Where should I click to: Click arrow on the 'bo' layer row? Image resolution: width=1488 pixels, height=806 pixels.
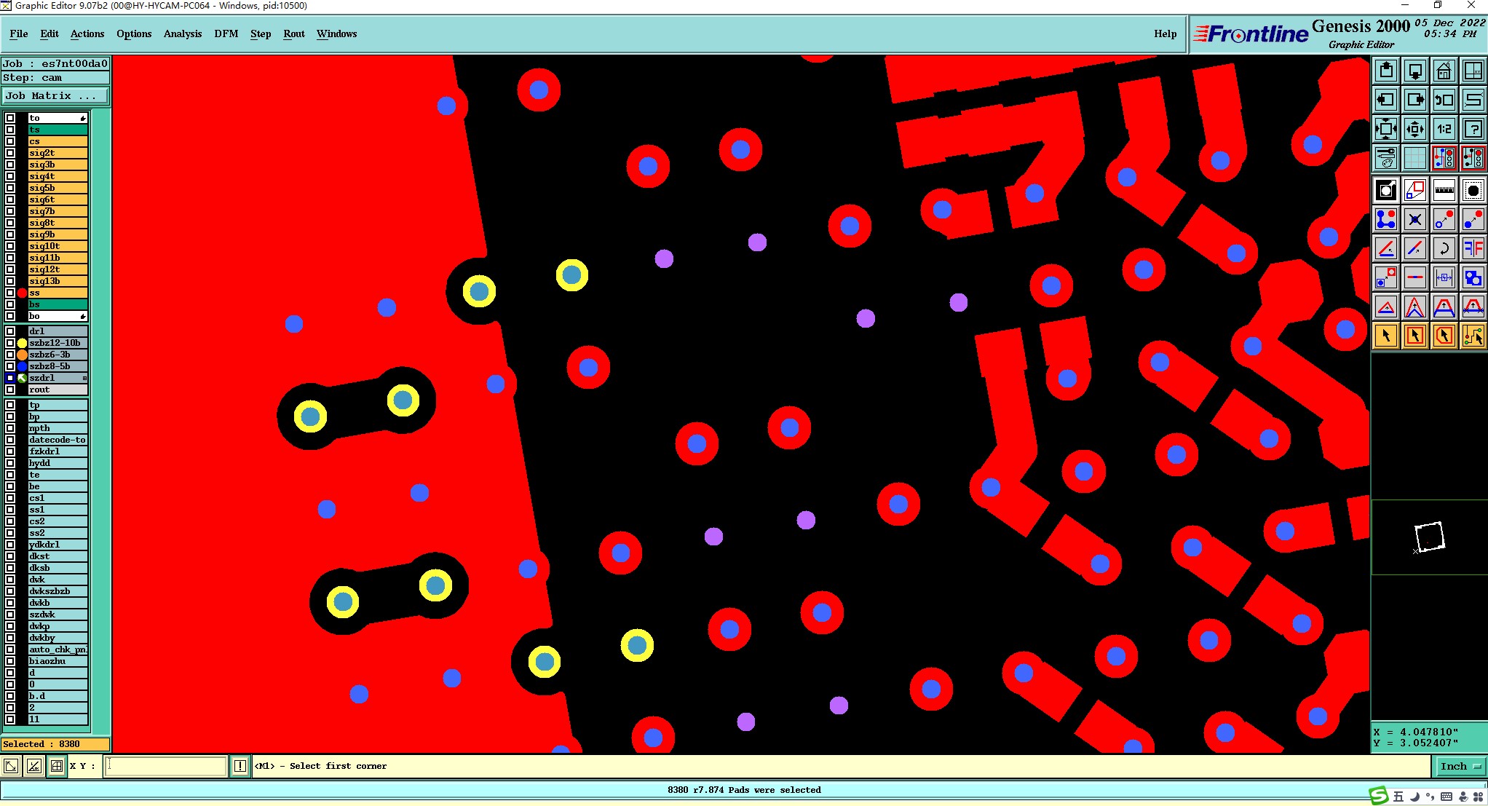[83, 316]
